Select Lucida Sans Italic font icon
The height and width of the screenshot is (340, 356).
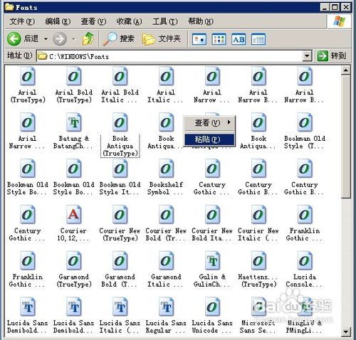(x=120, y=307)
